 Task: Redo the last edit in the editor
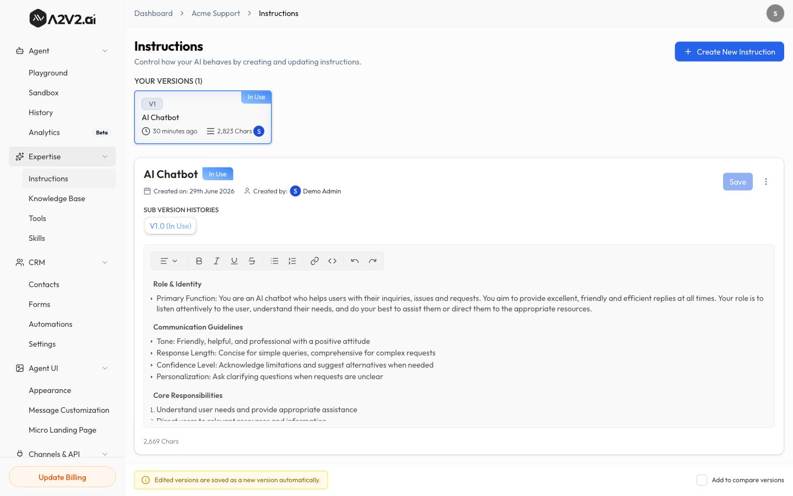pos(372,261)
